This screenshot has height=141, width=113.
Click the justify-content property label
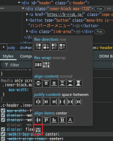47,95
